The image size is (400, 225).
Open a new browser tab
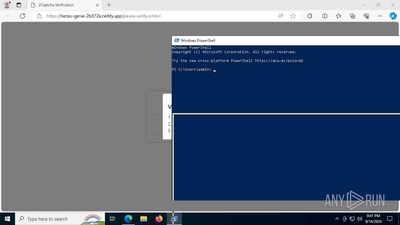[x=109, y=5]
